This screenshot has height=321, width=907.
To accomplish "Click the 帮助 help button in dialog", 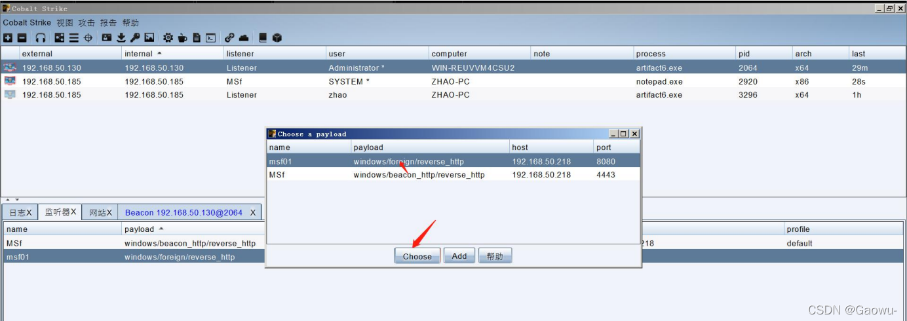I will [495, 256].
